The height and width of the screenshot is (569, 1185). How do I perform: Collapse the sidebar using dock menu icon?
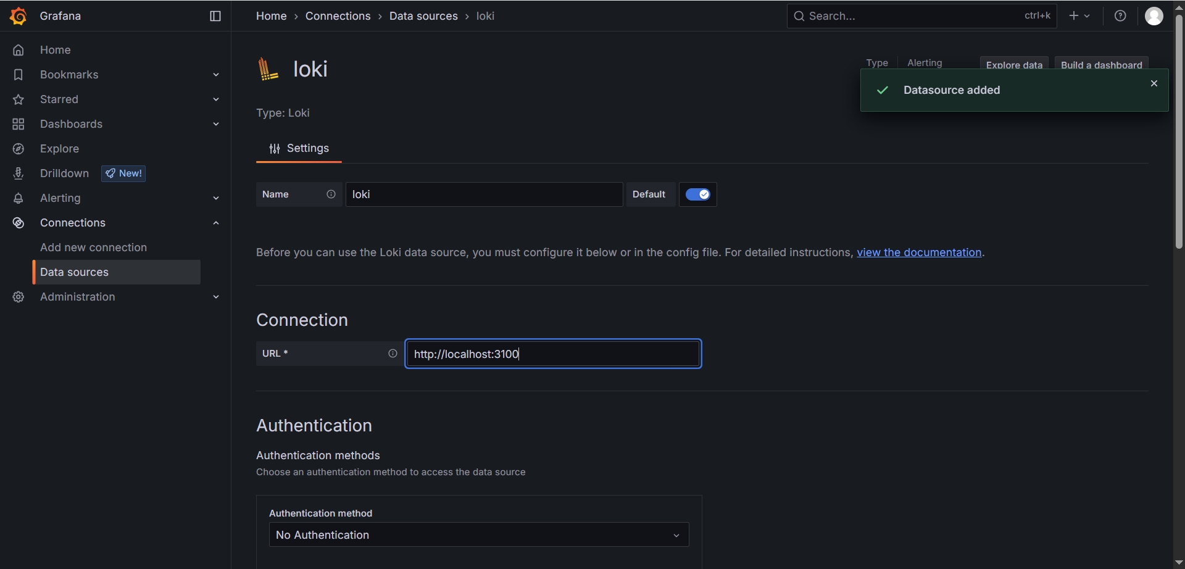pyautogui.click(x=215, y=16)
